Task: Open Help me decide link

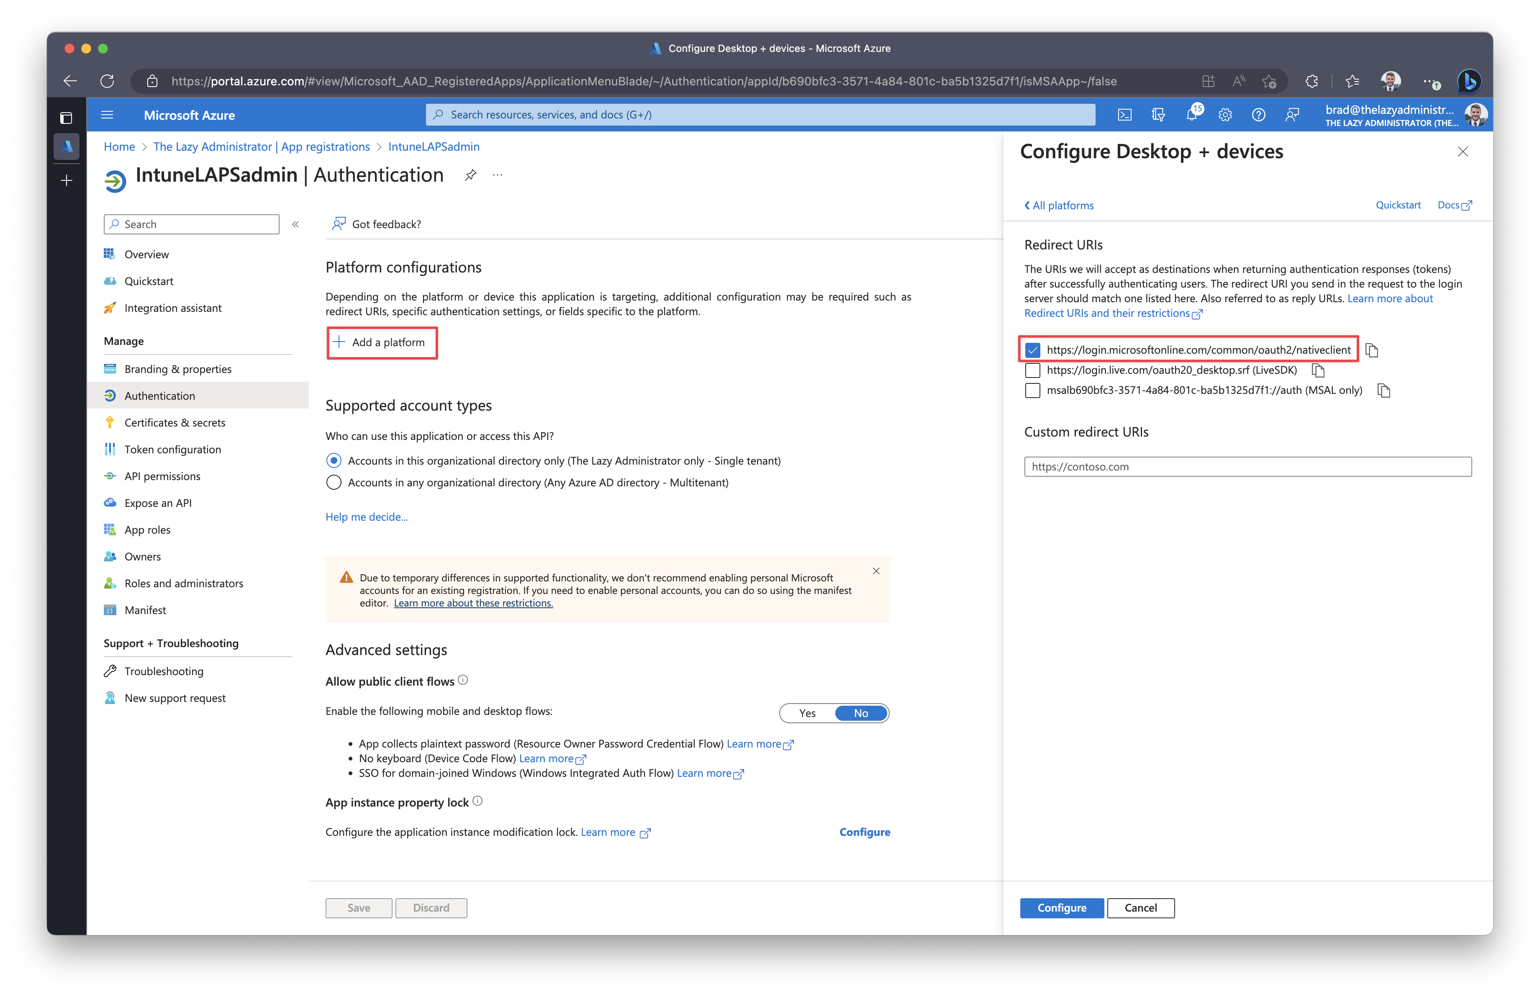Action: (366, 517)
